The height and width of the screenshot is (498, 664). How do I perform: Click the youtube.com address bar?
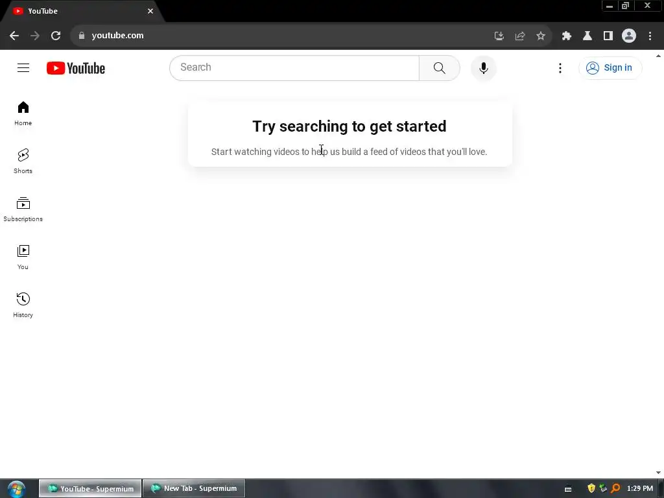284,36
